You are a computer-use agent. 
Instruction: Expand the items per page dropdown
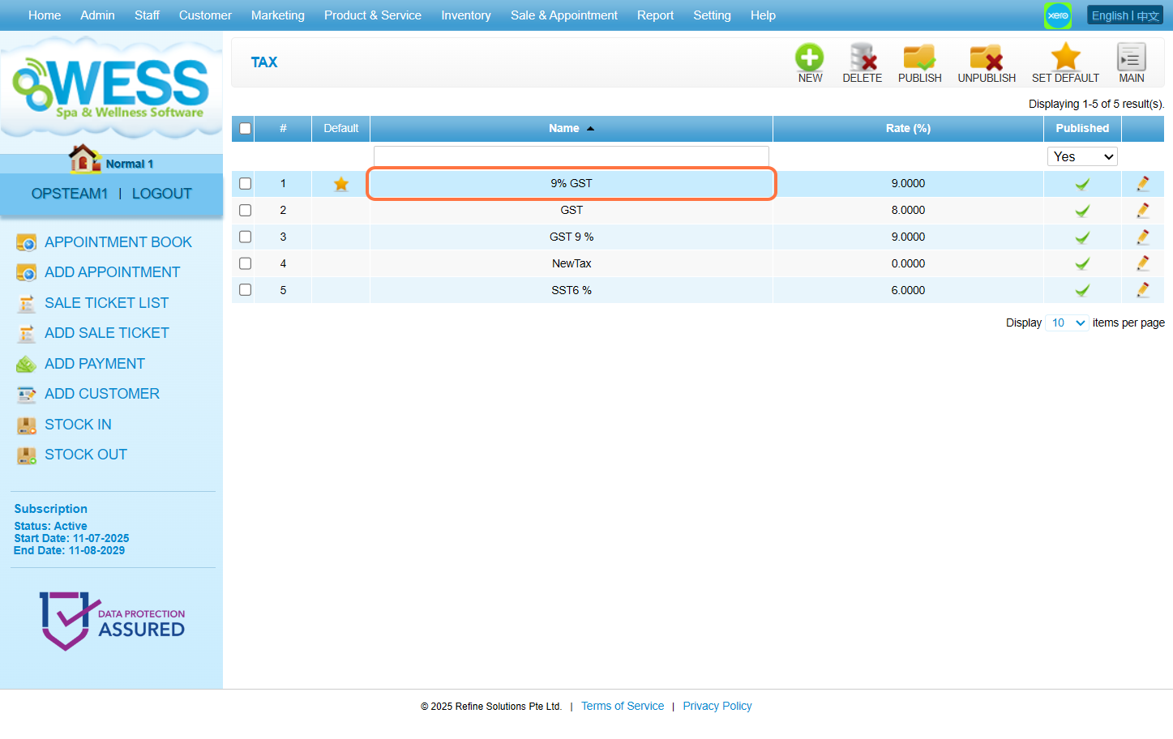(1067, 323)
